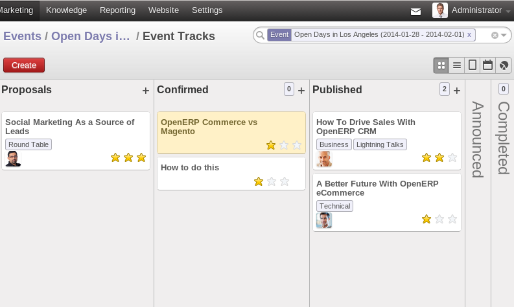Switch to form view
This screenshot has width=514, height=307.
[473, 65]
